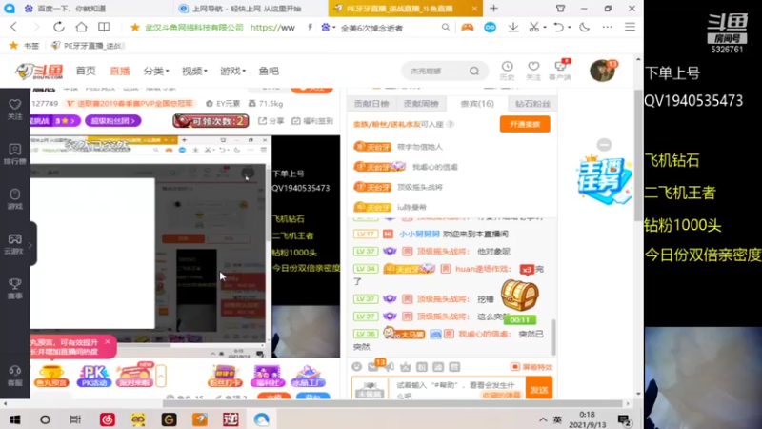Viewport: 762px width, 429px height.
Task: Open the chat mail icon with 13 badge
Action: (x=373, y=367)
